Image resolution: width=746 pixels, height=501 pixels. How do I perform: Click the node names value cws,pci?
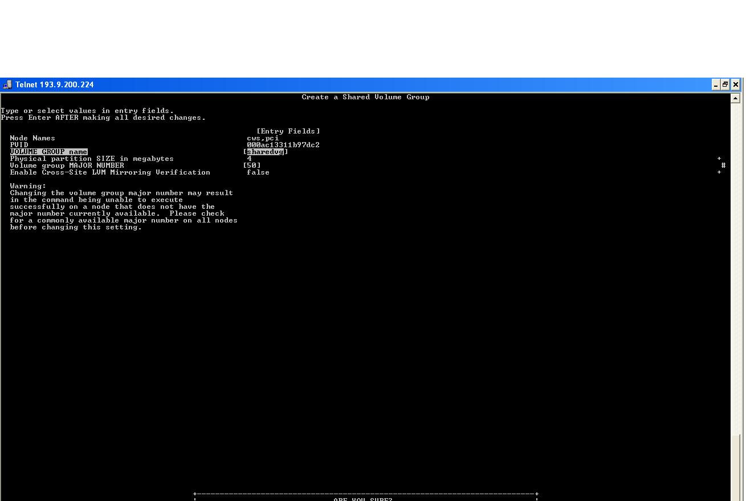click(x=263, y=138)
